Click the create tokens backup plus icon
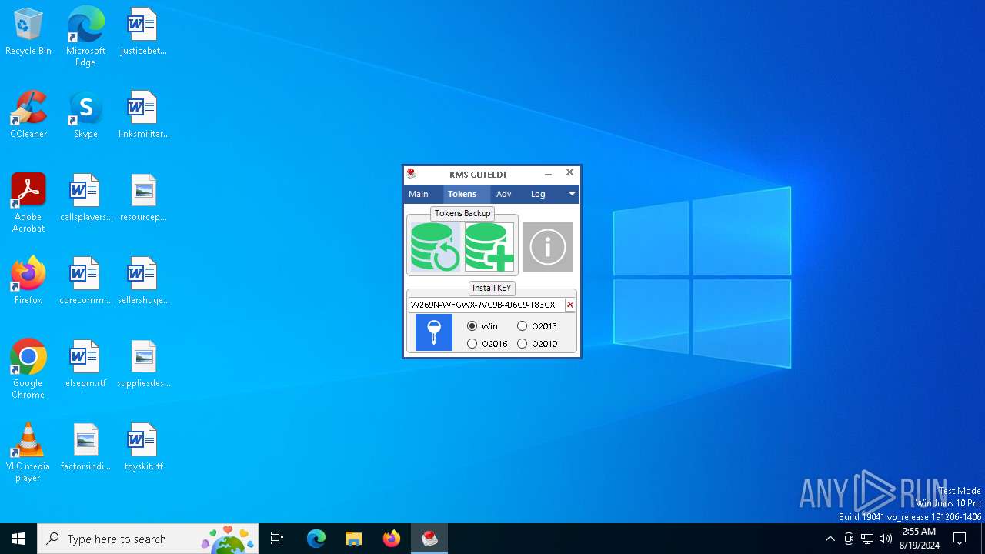This screenshot has width=985, height=554. [x=489, y=247]
